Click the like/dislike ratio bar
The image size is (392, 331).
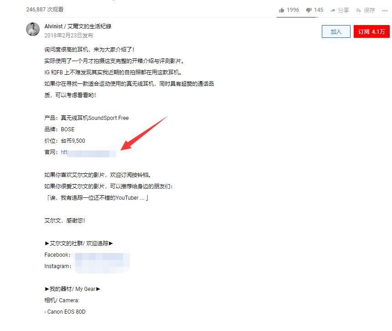click(x=298, y=17)
